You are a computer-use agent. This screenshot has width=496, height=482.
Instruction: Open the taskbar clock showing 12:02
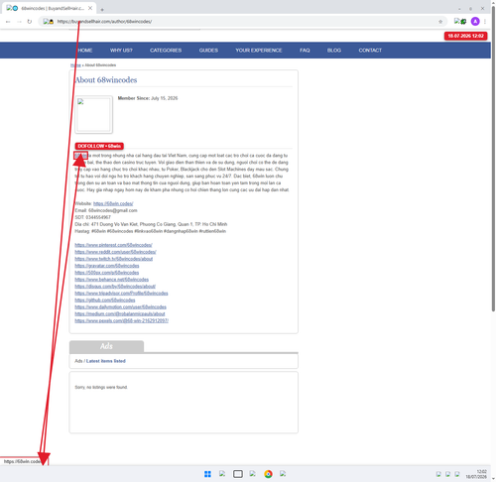point(476,474)
